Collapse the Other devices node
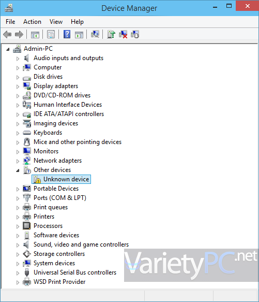Viewport: 259px width, 302px height. click(x=18, y=170)
